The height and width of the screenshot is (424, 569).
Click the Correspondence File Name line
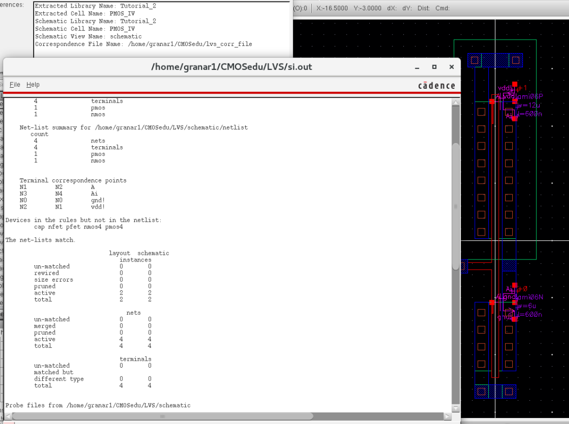tap(143, 44)
